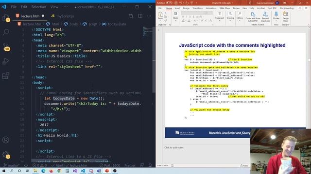Open the Explorer view in VS Code
Viewport: 311px width, 174px height.
click(x=6, y=18)
